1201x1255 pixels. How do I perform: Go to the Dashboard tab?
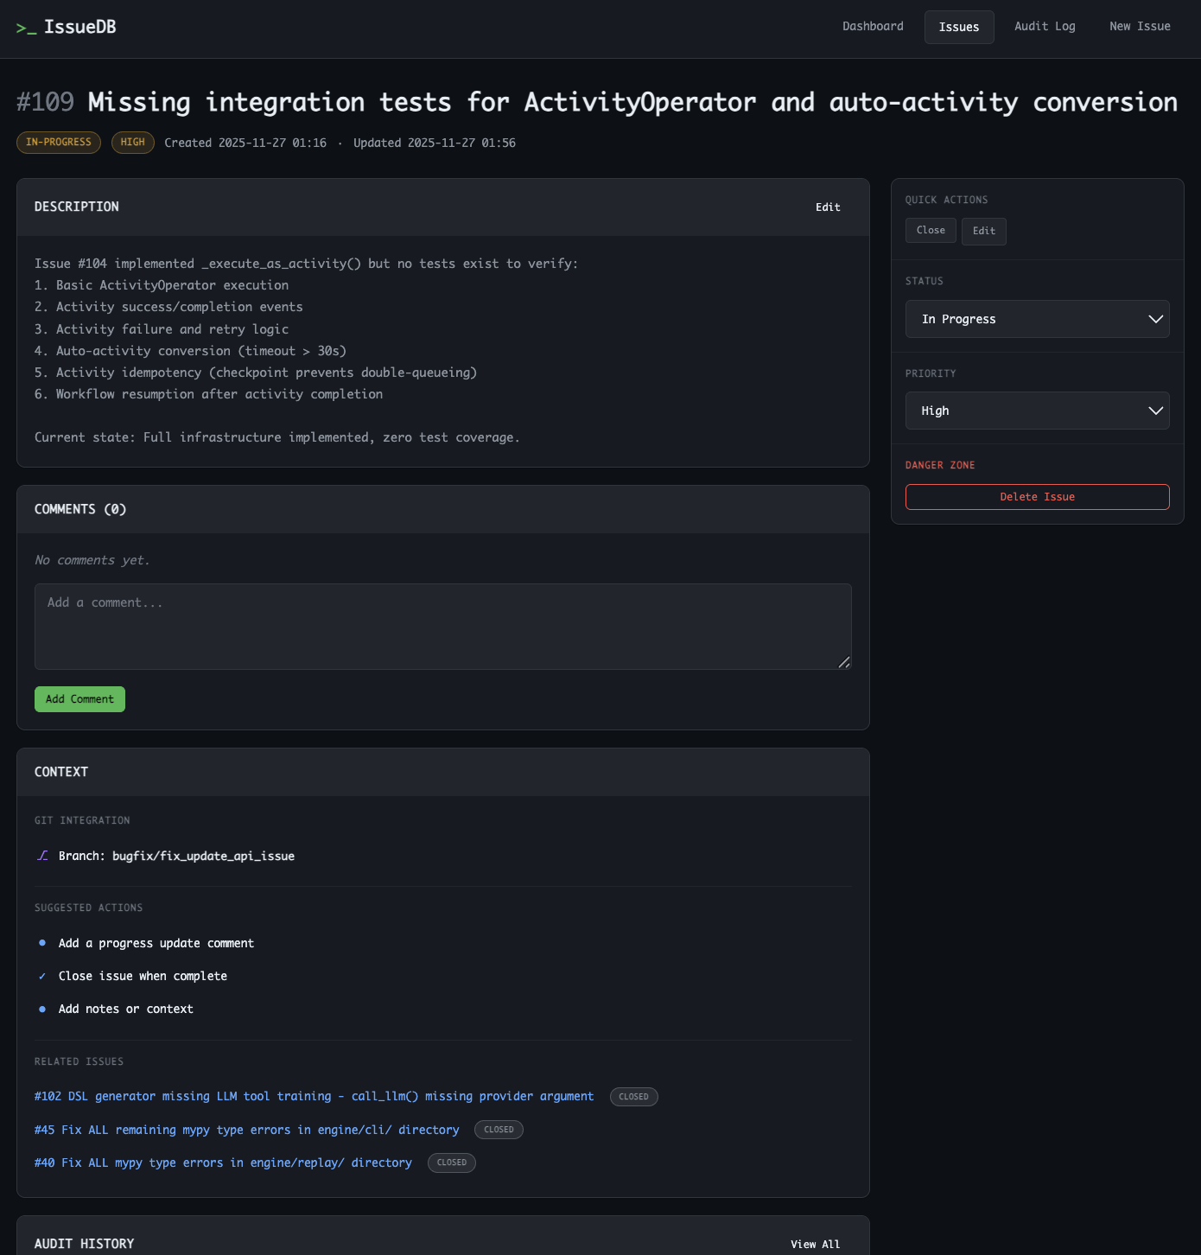point(873,27)
